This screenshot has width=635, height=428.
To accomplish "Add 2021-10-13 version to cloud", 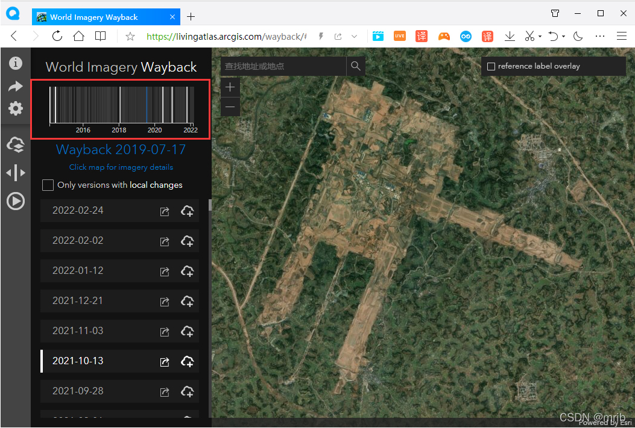I will (x=187, y=361).
